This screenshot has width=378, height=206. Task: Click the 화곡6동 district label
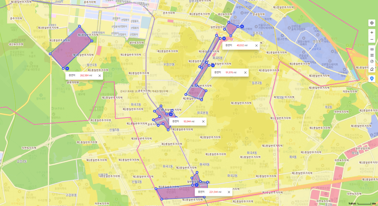[x=218, y=58]
